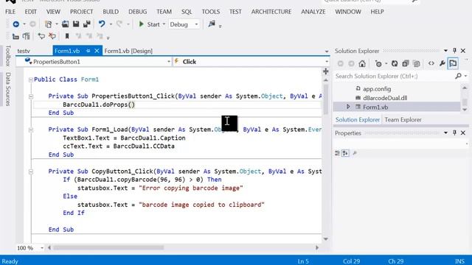Open the Start button dropdown arrow
472x265 pixels.
pyautogui.click(x=164, y=24)
